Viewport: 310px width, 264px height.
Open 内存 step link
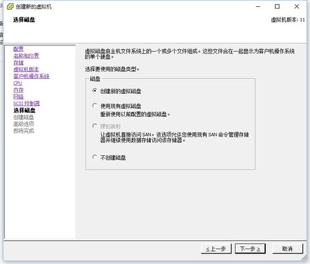point(19,90)
